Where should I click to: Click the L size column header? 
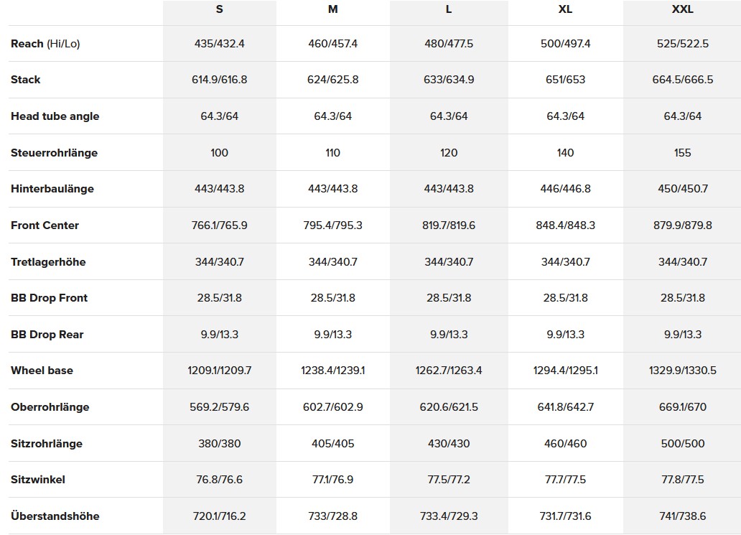pyautogui.click(x=449, y=10)
